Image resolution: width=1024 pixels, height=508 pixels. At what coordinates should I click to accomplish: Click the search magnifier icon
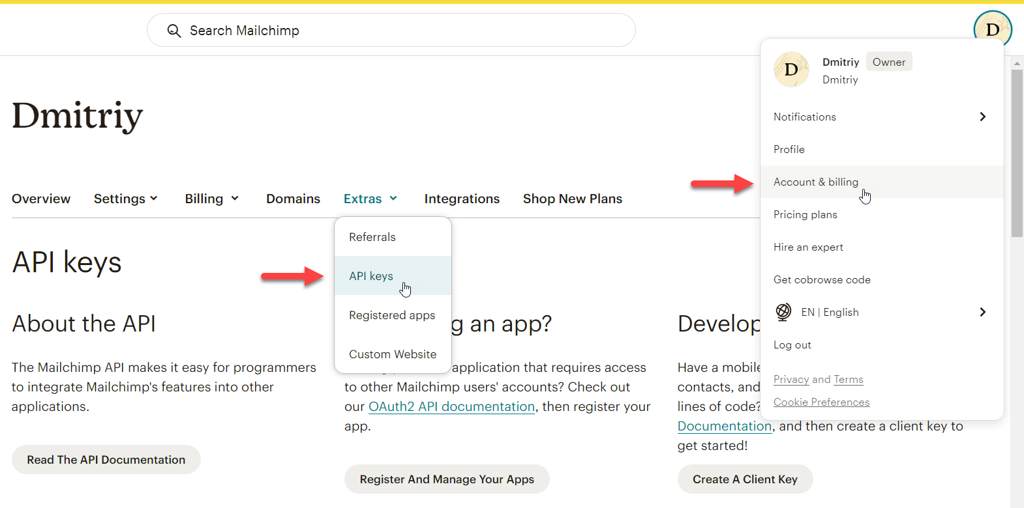pyautogui.click(x=173, y=31)
